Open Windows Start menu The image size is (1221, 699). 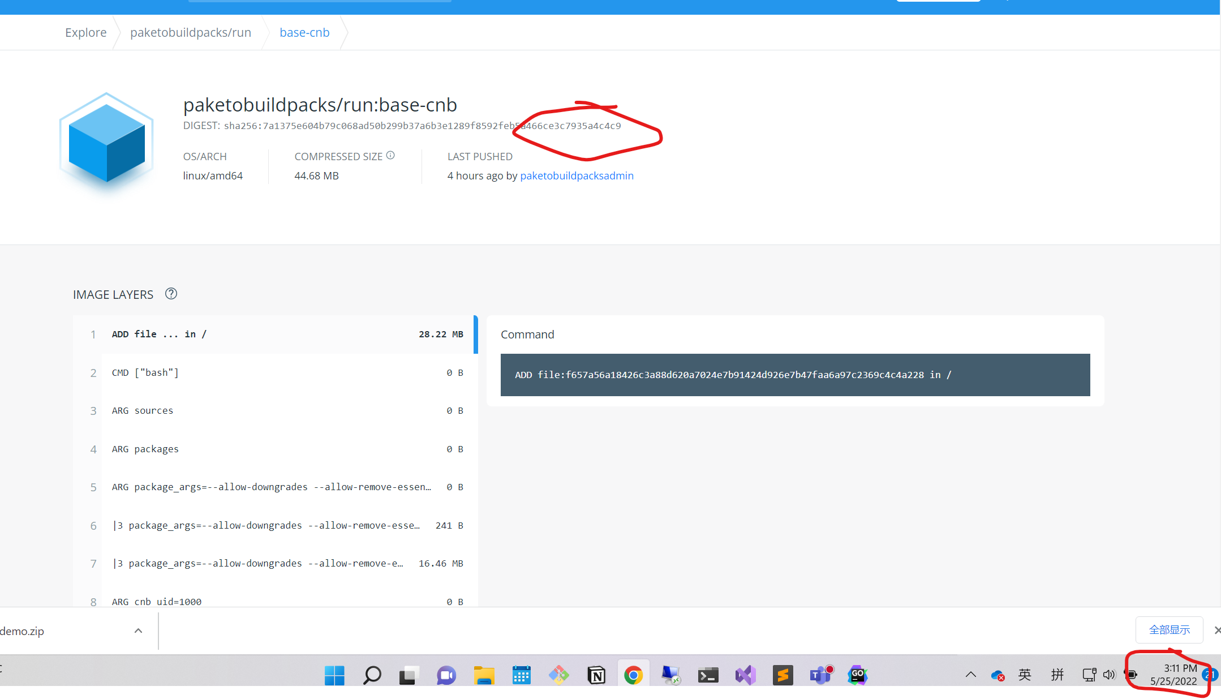click(x=334, y=675)
